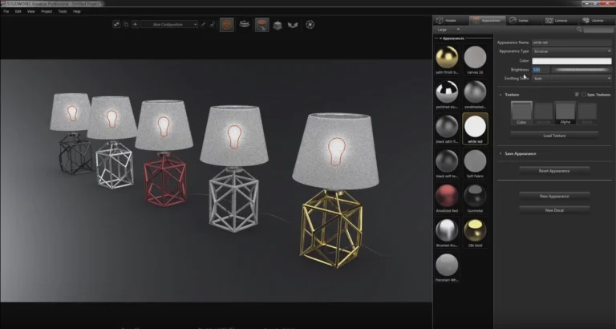
Task: Open the Base Configuration dropdown
Action: tap(169, 24)
